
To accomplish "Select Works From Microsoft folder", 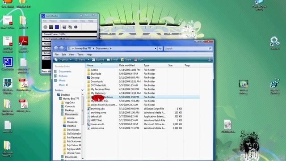I will coord(104,105).
